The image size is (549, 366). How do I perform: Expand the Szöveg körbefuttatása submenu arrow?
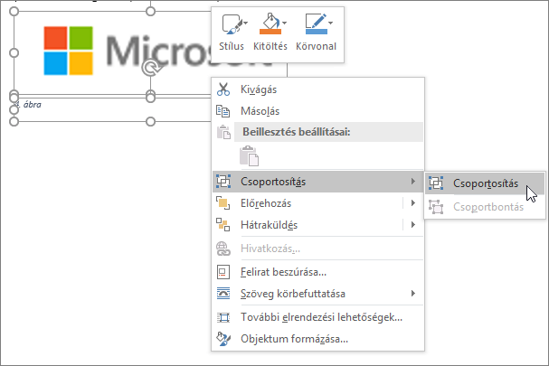point(413,293)
